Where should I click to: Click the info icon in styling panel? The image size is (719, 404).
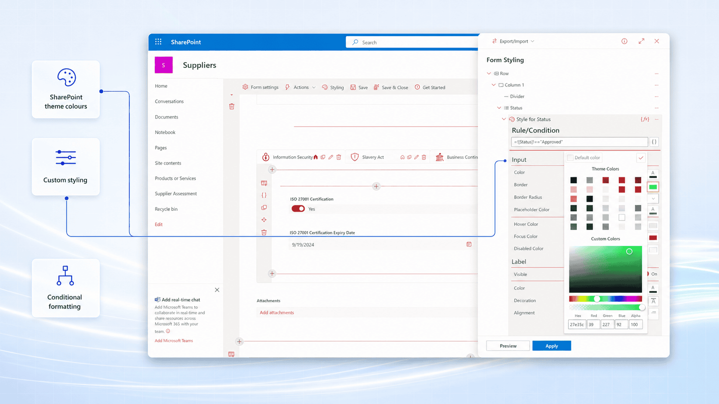(x=624, y=41)
